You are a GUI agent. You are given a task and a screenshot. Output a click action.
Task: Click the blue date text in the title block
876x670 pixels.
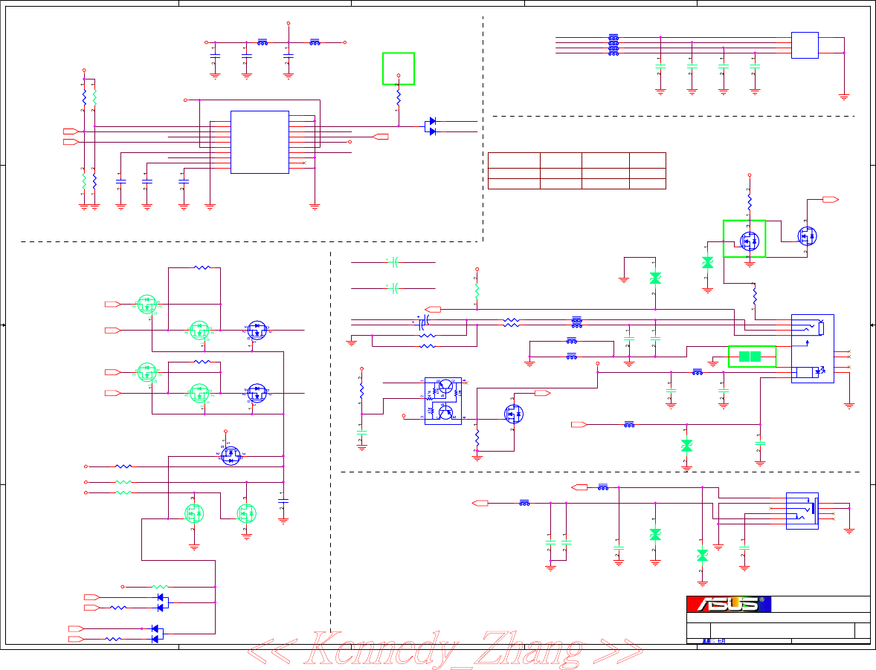(713, 641)
